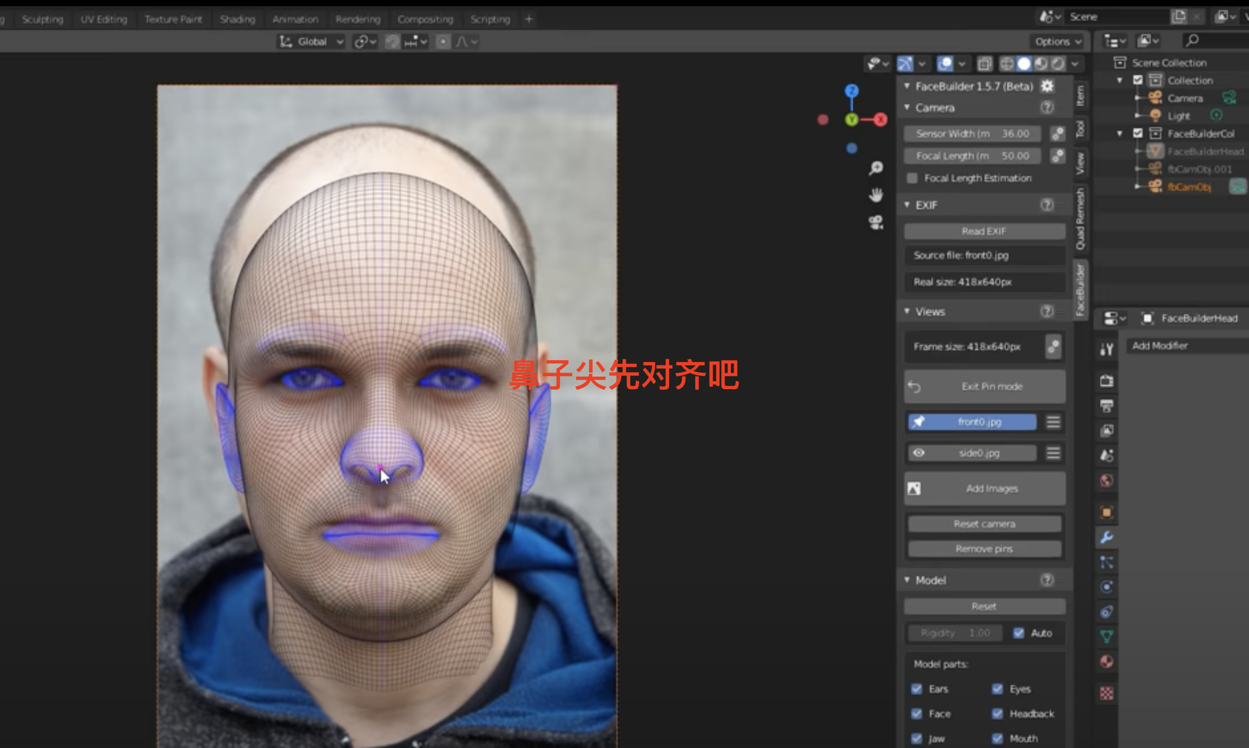
Task: Open Frame size options icon
Action: (1053, 346)
